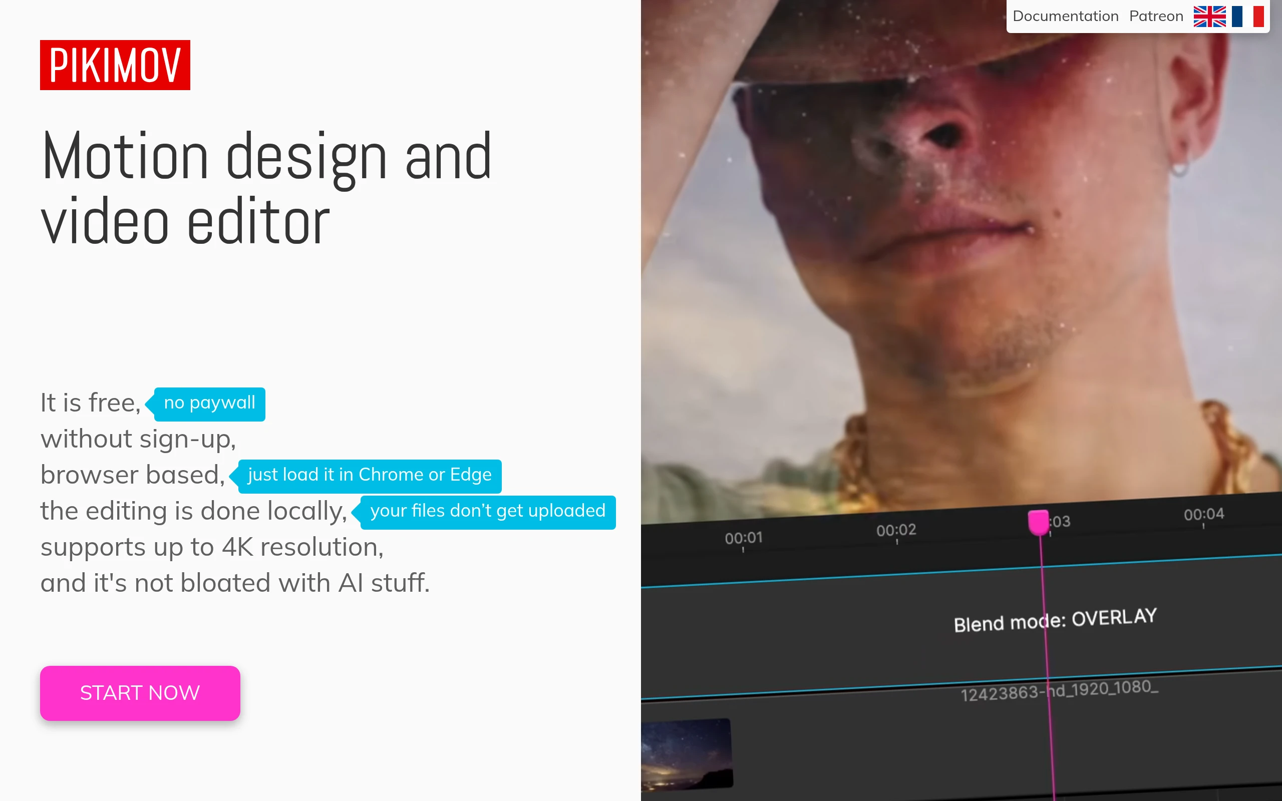Viewport: 1282px width, 801px height.
Task: Click the '12423863-hd_1920_1080_' clip label
Action: [x=1060, y=690]
